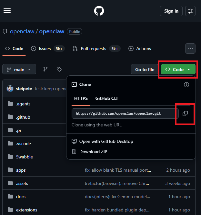Open the Swabble folder
The width and height of the screenshot is (201, 215).
coord(24,157)
